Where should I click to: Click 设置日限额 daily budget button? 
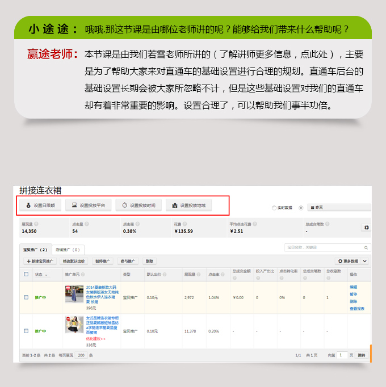[40, 205]
